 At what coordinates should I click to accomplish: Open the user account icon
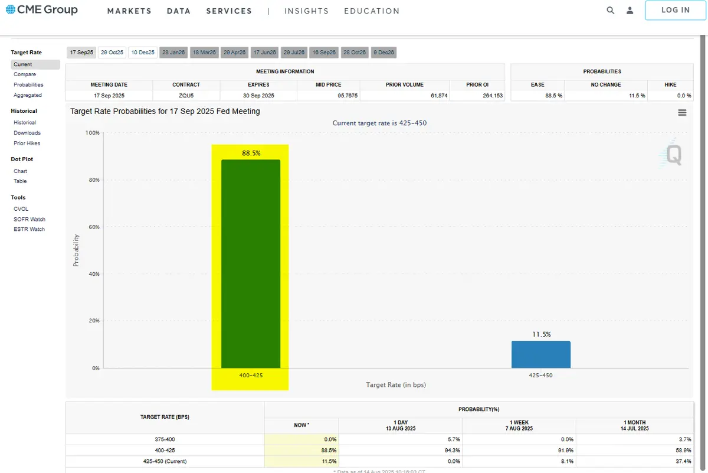(x=630, y=10)
